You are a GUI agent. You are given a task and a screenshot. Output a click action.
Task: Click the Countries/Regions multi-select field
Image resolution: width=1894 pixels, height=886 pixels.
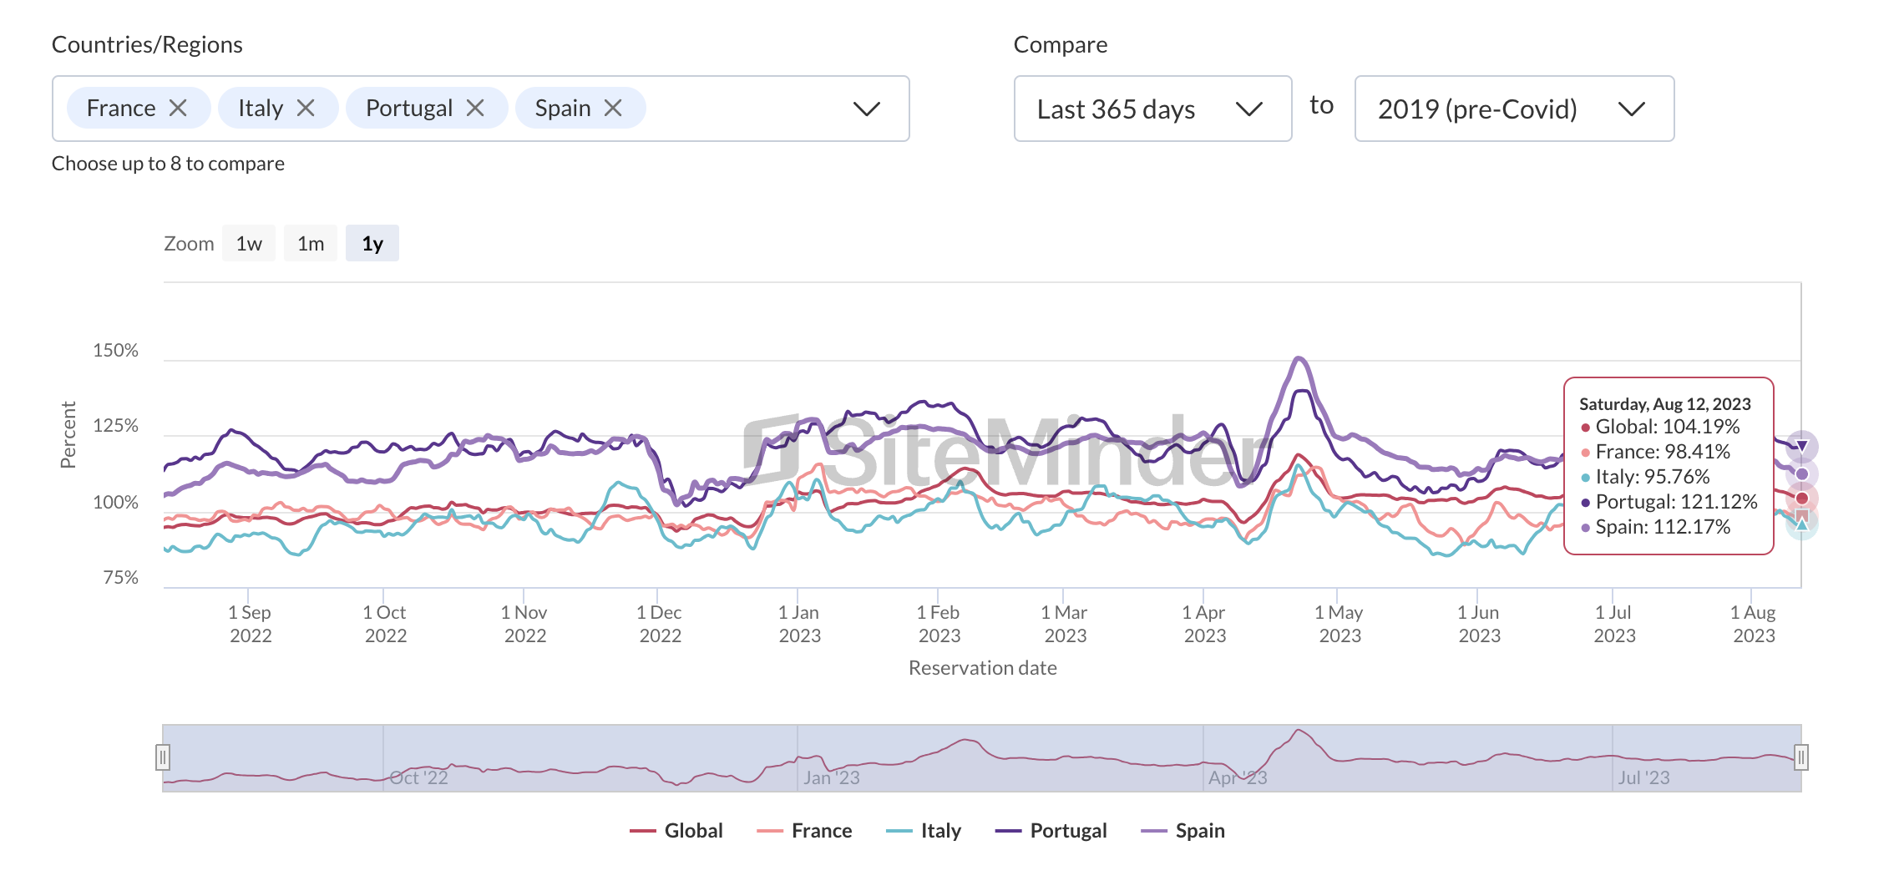point(480,109)
